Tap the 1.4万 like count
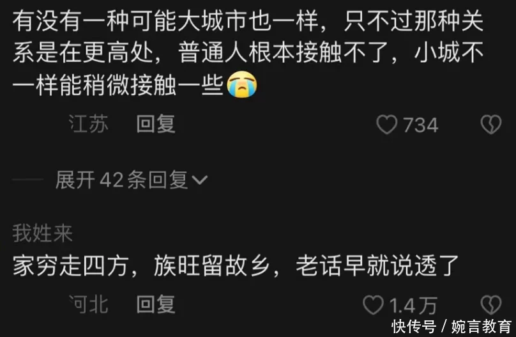 [x=413, y=306]
